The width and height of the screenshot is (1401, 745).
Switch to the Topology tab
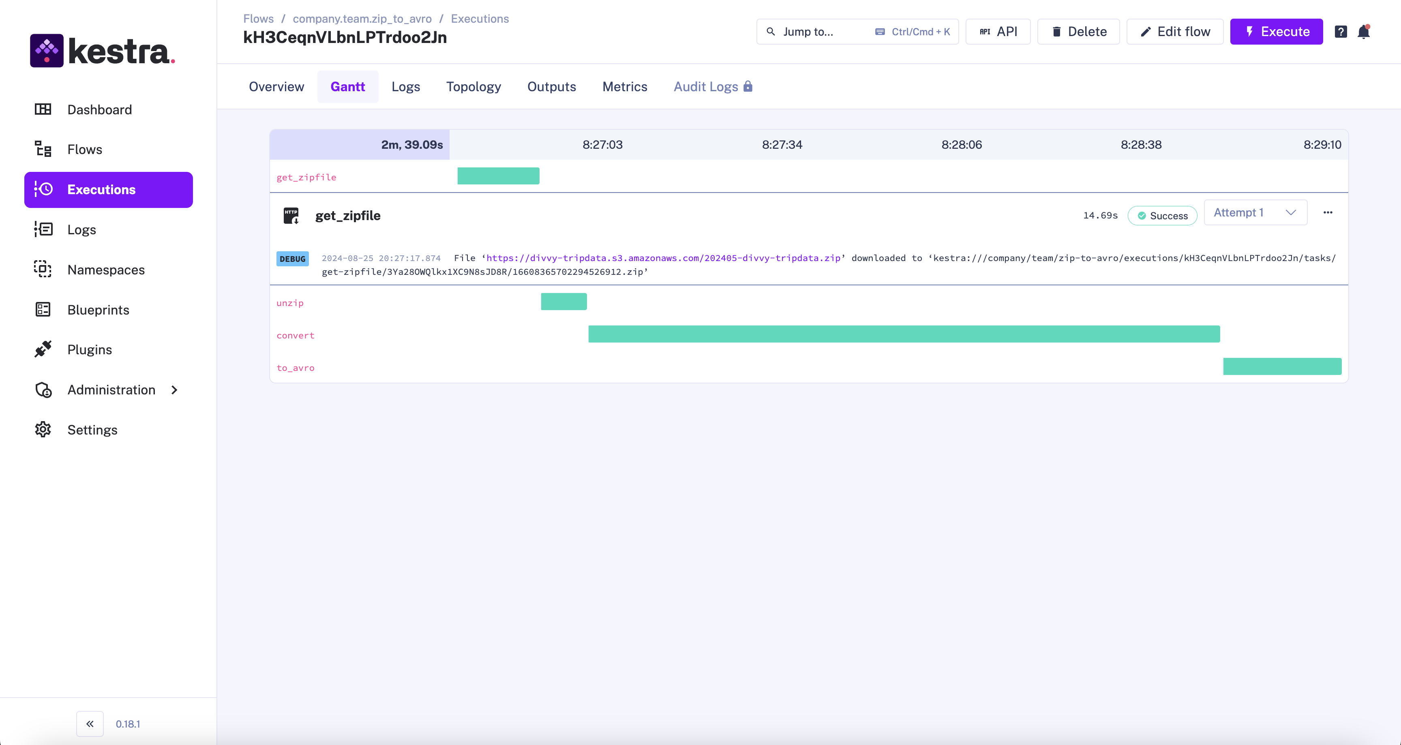pyautogui.click(x=473, y=86)
